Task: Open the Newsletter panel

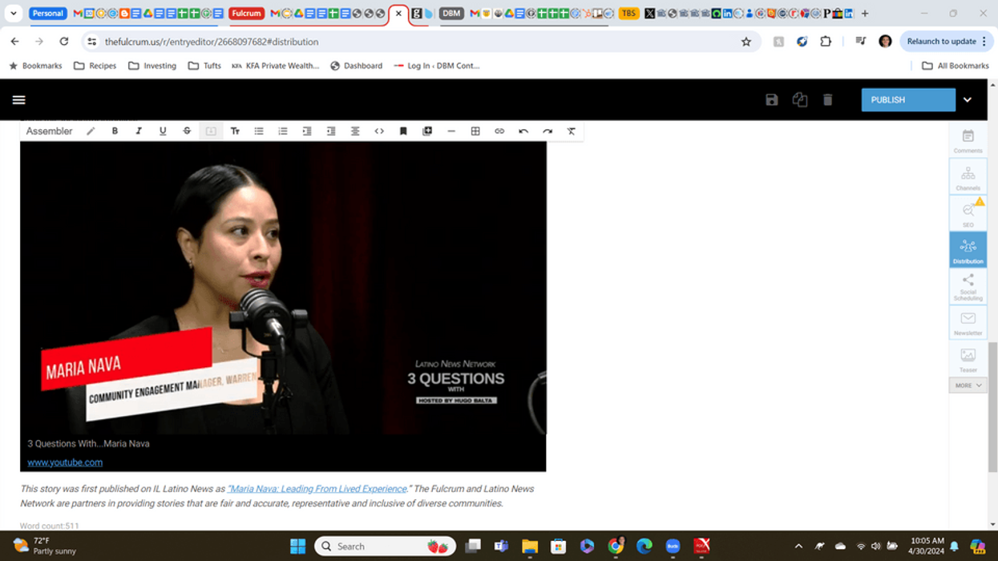Action: 968,323
